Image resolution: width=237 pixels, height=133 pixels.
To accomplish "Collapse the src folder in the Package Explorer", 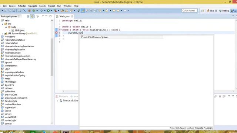I will click(x=3, y=24).
